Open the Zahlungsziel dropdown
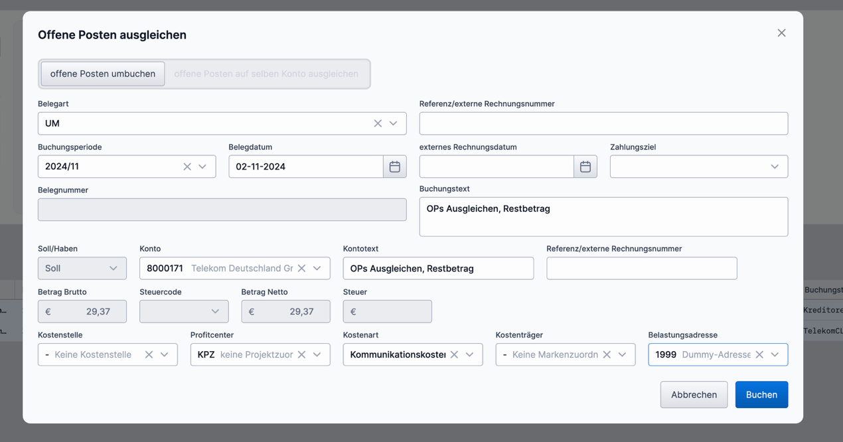This screenshot has width=843, height=442. (775, 167)
